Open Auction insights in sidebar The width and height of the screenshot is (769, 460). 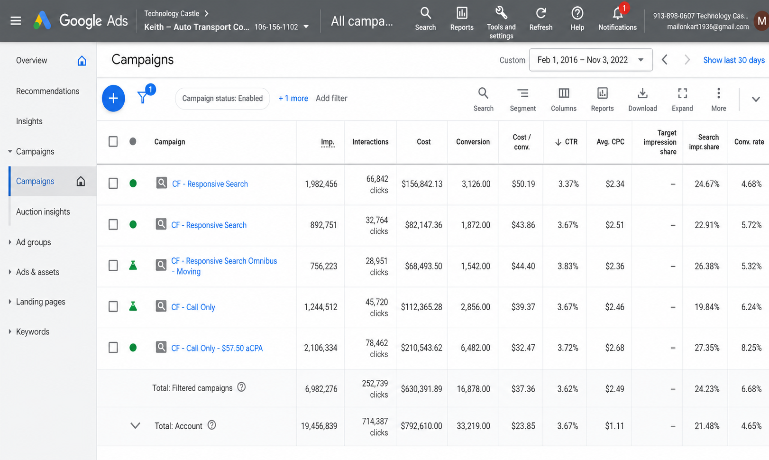[x=43, y=212]
